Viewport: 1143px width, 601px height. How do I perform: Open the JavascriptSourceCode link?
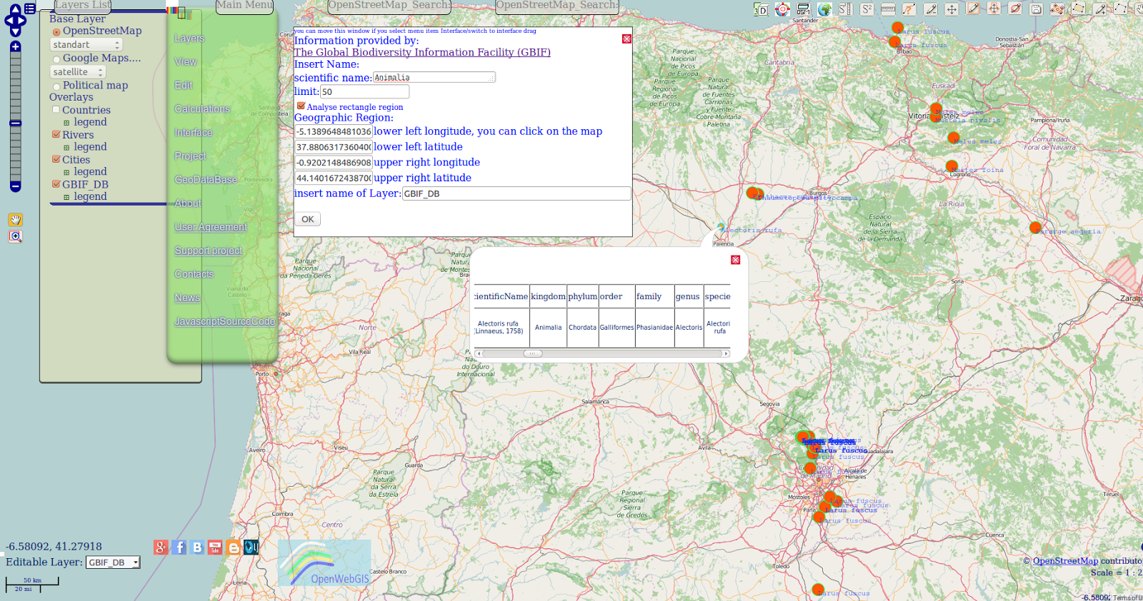pyautogui.click(x=225, y=322)
